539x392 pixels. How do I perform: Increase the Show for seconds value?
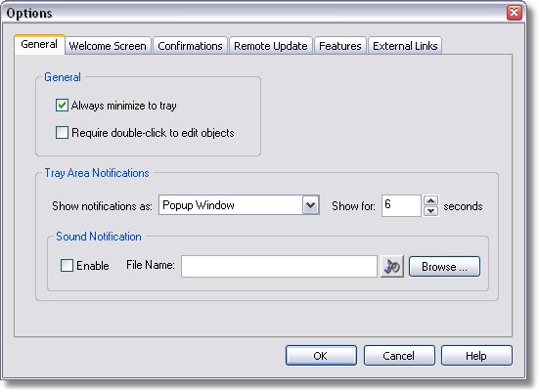pos(430,200)
